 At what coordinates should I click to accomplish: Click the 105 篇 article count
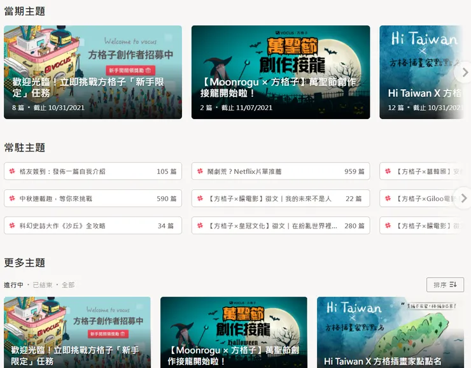click(166, 171)
